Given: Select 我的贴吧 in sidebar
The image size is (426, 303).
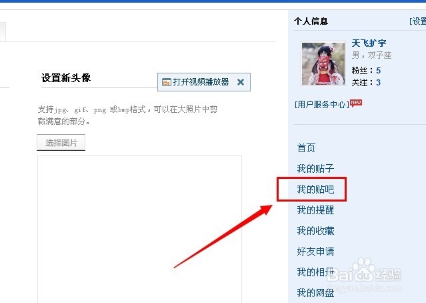Looking at the screenshot, I should point(315,190).
